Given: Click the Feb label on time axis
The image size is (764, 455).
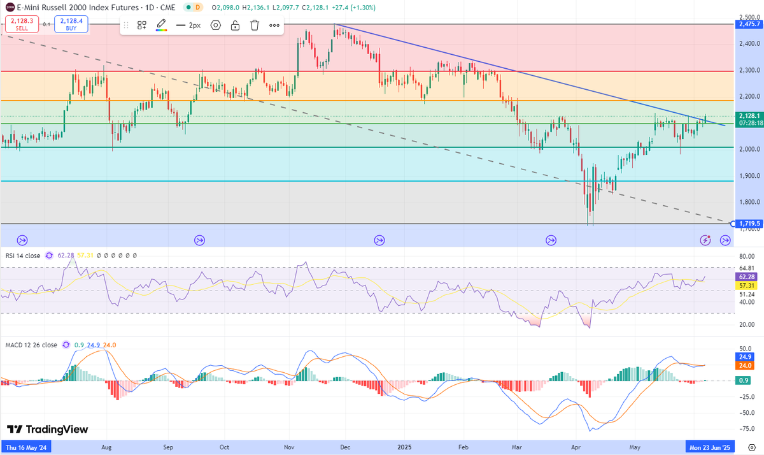Looking at the screenshot, I should pyautogui.click(x=464, y=447).
